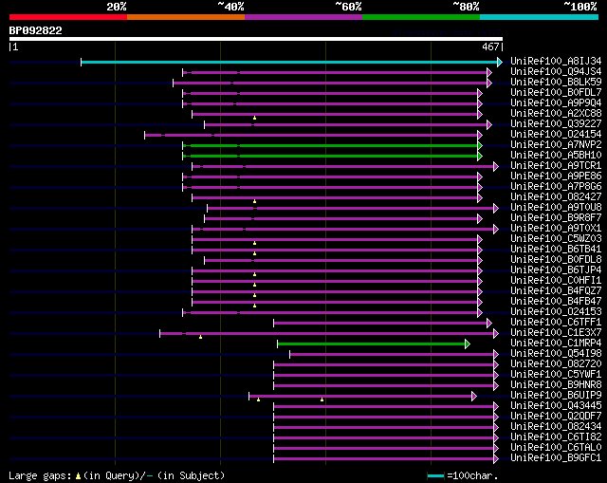Open the UniRef100_O24154 entry

point(556,135)
